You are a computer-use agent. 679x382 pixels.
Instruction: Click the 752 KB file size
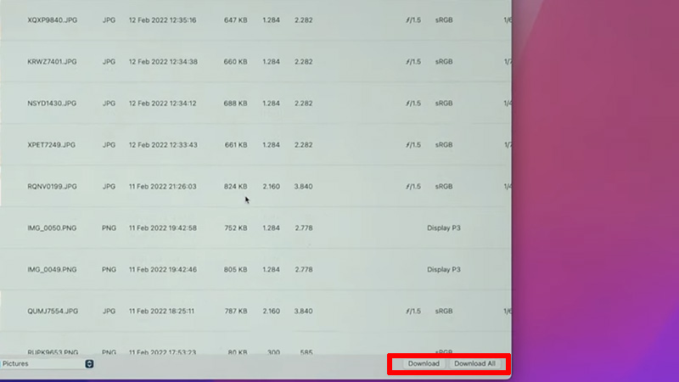[x=236, y=228]
